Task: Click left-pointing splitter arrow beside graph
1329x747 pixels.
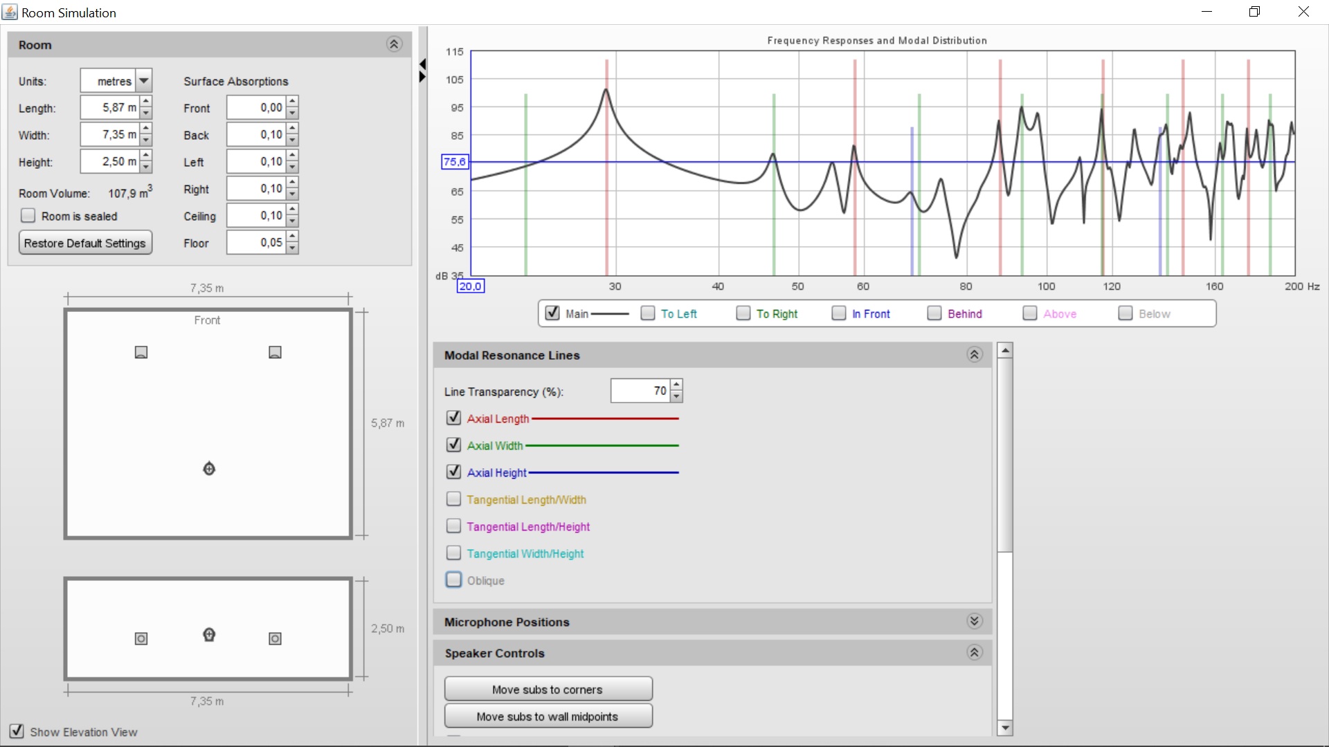Action: 422,64
